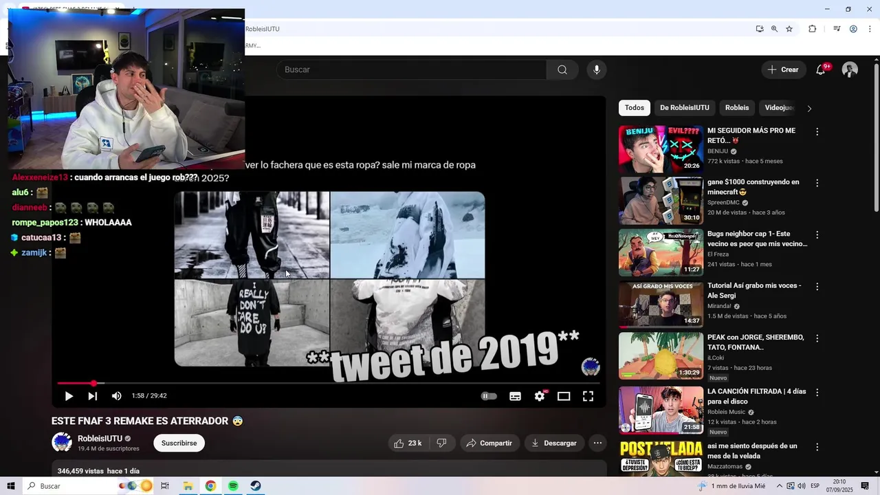
Task: Open options for asi me siento después video
Action: (x=817, y=447)
